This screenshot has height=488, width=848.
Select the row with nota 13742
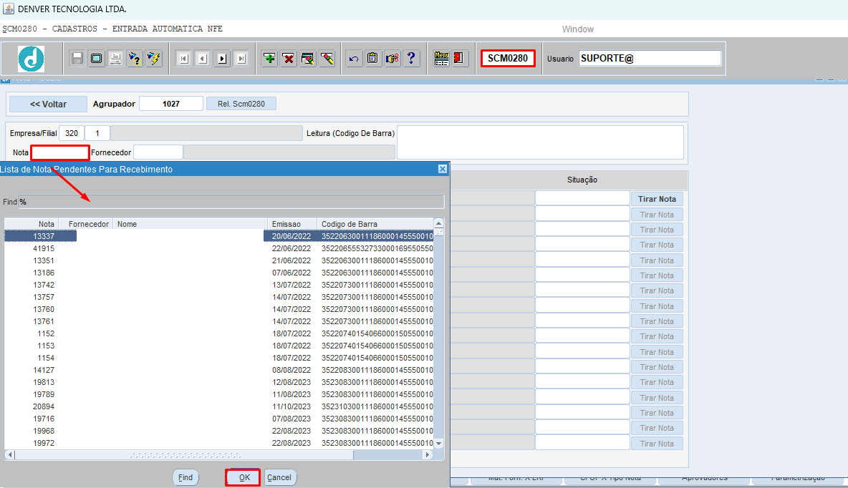[x=219, y=285]
